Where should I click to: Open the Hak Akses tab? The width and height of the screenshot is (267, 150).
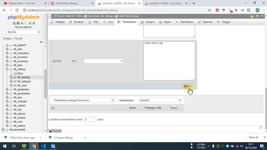(x=184, y=22)
